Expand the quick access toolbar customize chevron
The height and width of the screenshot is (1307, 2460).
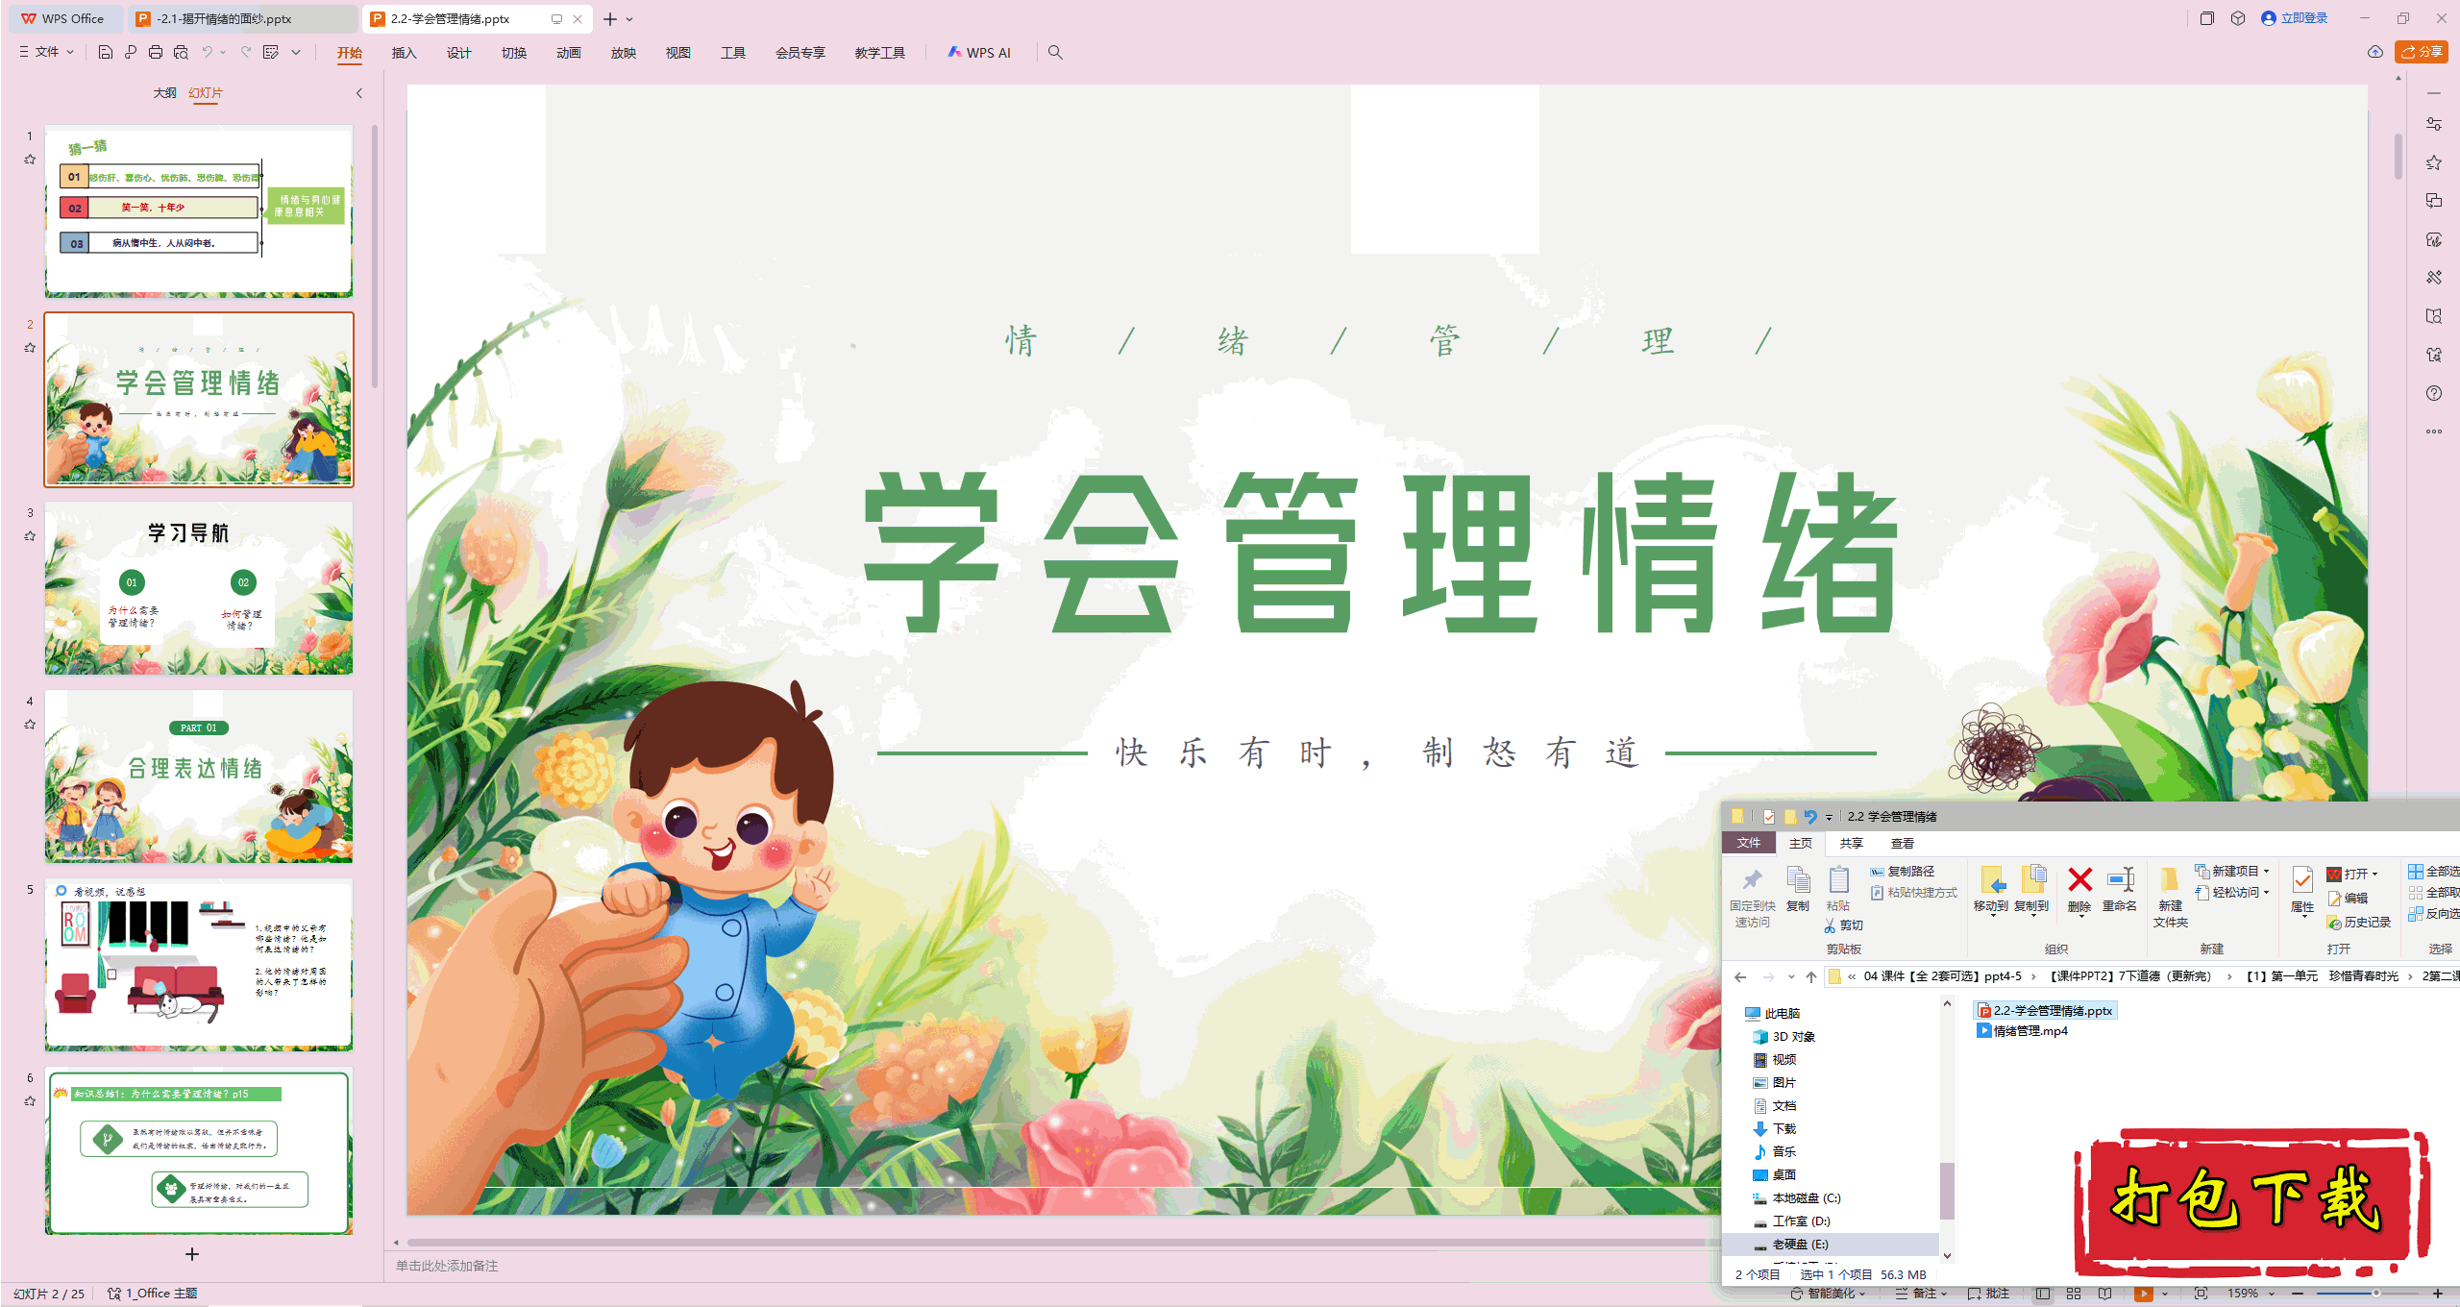(296, 53)
